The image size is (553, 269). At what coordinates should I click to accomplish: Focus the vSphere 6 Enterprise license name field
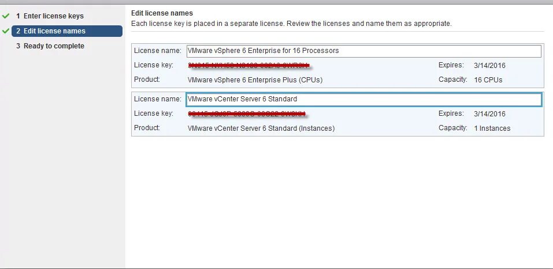[x=363, y=51]
